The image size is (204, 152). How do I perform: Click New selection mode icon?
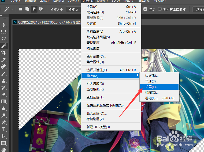tap(20, 9)
